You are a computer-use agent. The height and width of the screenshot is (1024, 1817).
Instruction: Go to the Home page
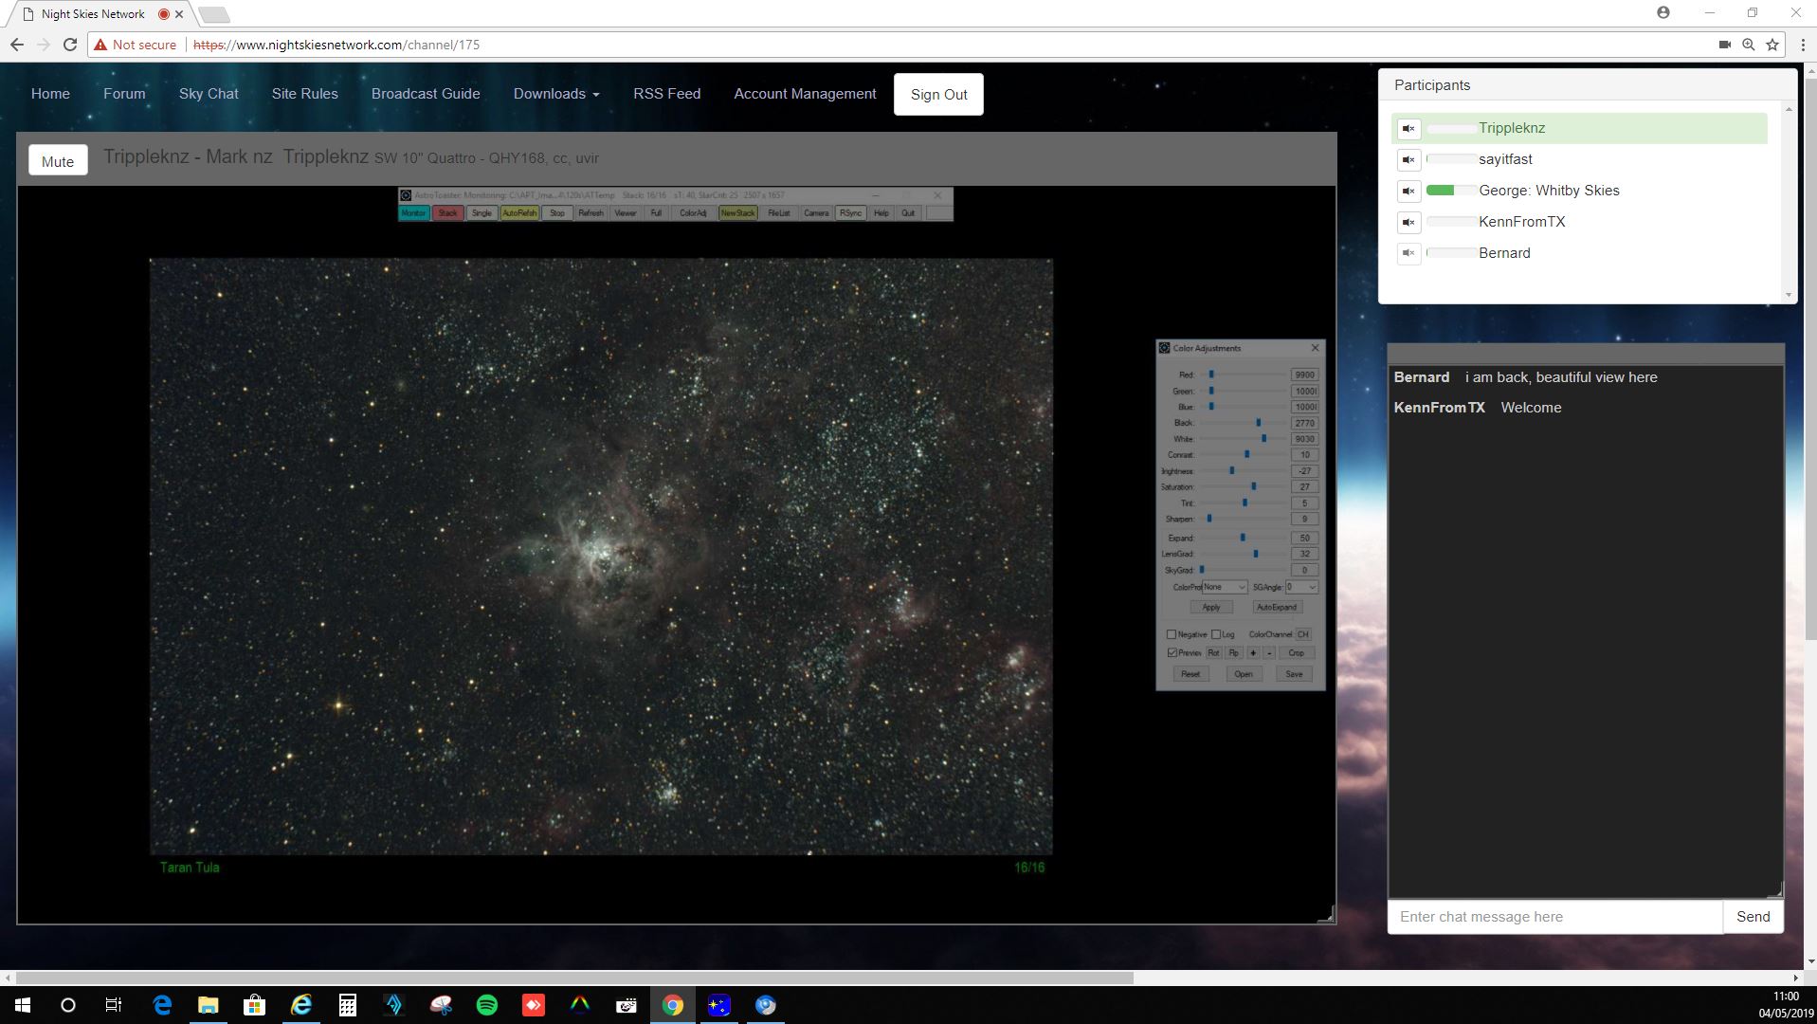click(x=50, y=94)
